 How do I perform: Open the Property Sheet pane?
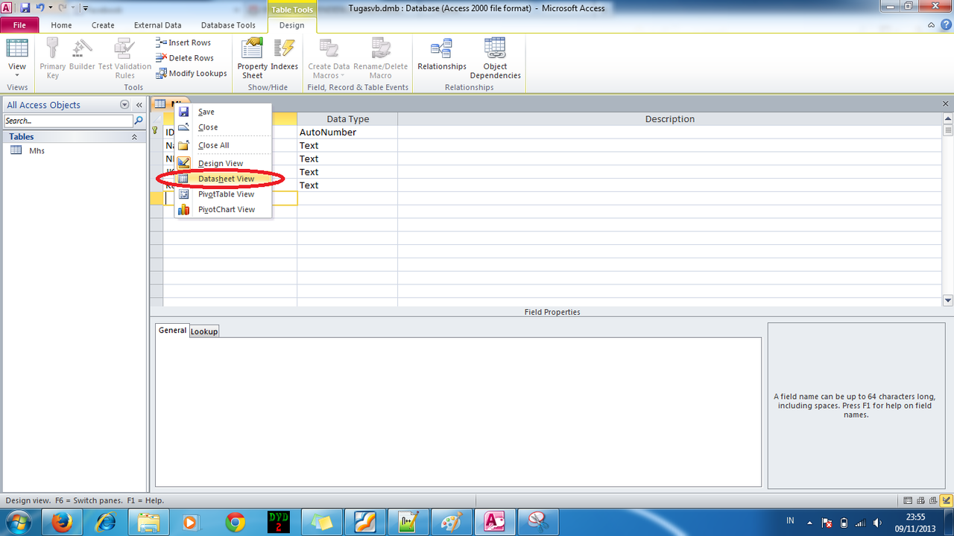252,58
